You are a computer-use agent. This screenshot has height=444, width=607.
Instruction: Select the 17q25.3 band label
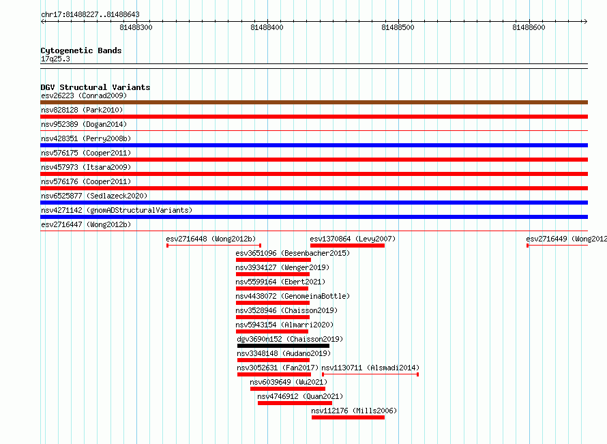click(55, 59)
